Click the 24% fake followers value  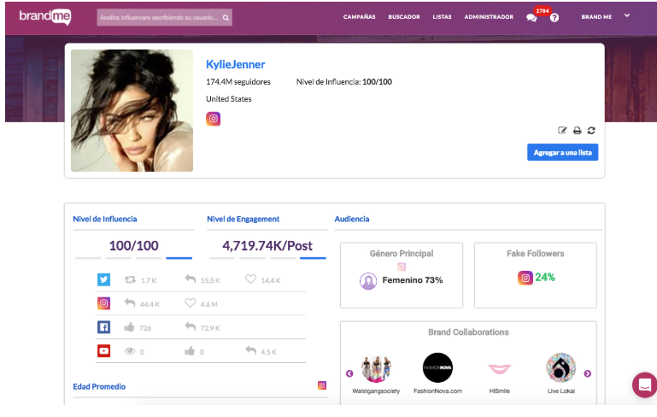[545, 278]
